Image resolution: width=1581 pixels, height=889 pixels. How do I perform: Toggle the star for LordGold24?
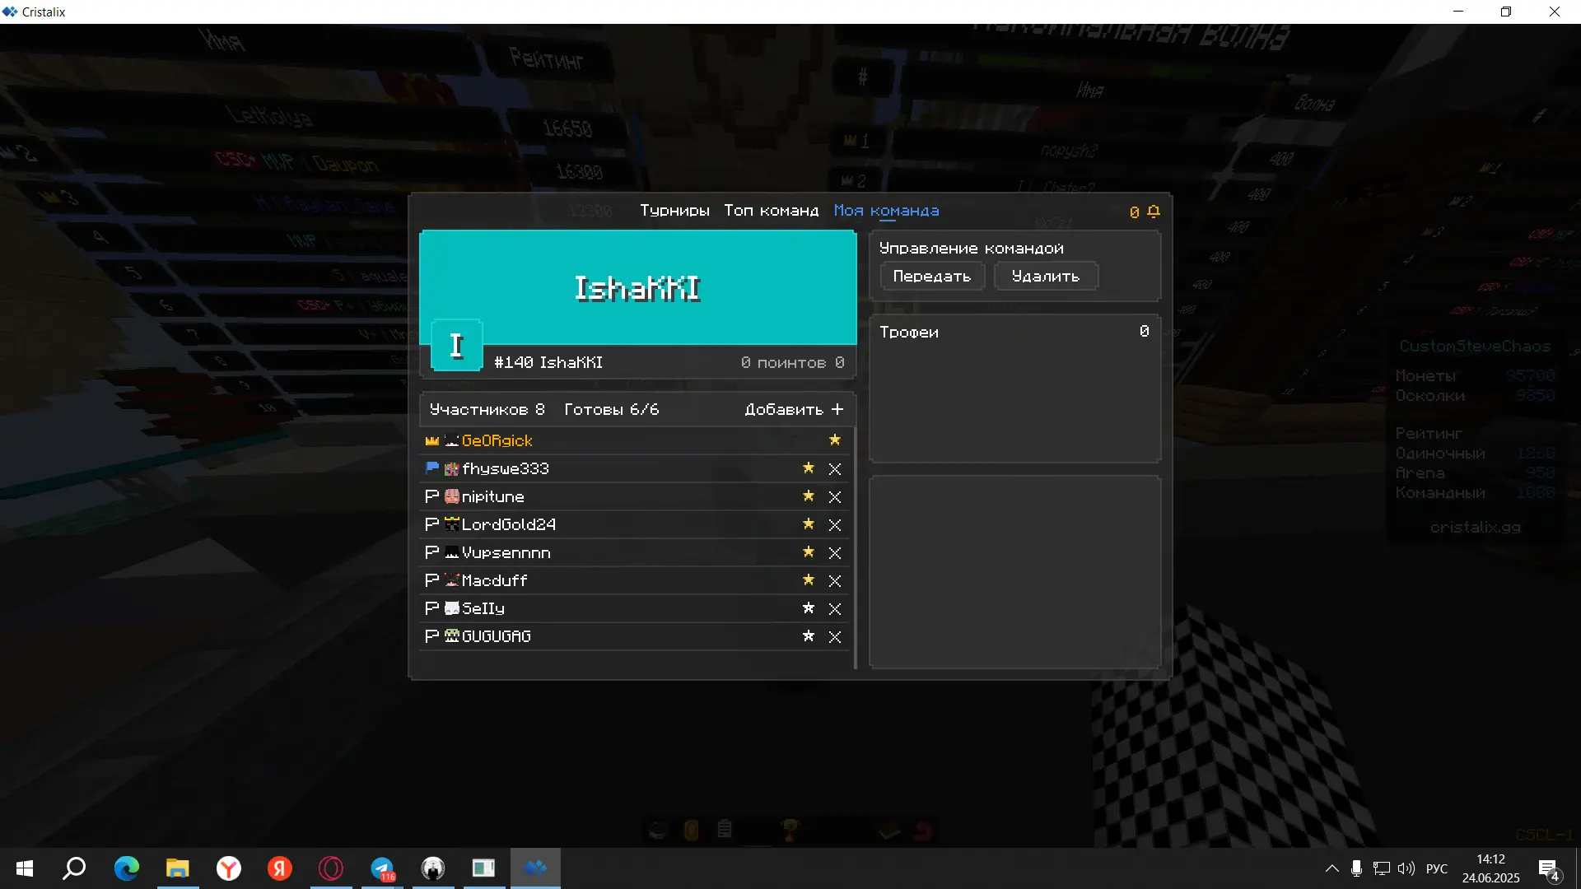click(x=809, y=524)
